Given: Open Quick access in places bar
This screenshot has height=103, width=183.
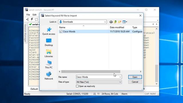Looking at the screenshot, I should (49, 31).
